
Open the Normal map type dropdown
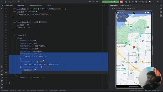click(121, 20)
